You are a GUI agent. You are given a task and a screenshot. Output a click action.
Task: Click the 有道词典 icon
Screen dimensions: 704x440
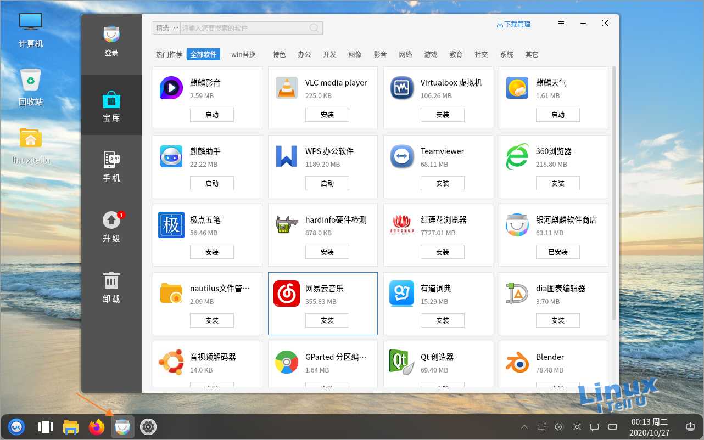point(401,294)
